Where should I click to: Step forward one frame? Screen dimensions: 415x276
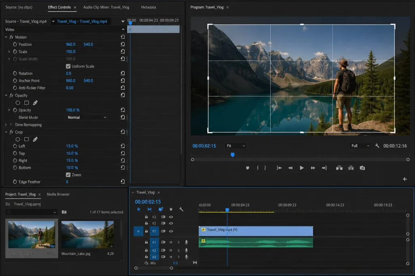pyautogui.click(x=313, y=168)
